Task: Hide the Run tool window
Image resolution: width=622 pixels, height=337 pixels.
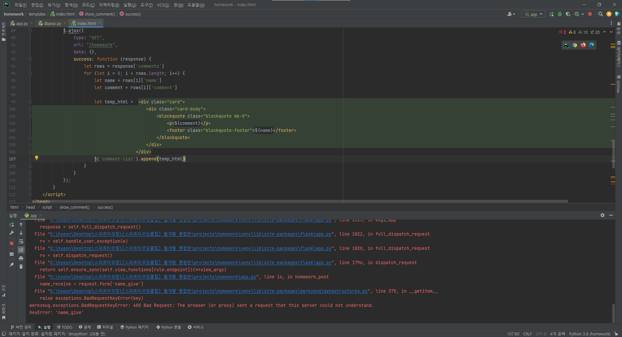Action: 611,215
